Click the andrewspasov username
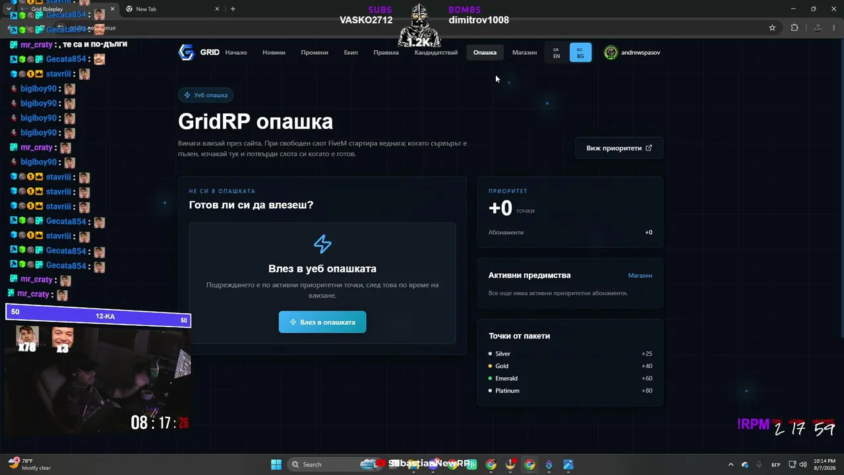The width and height of the screenshot is (844, 475). [x=640, y=53]
